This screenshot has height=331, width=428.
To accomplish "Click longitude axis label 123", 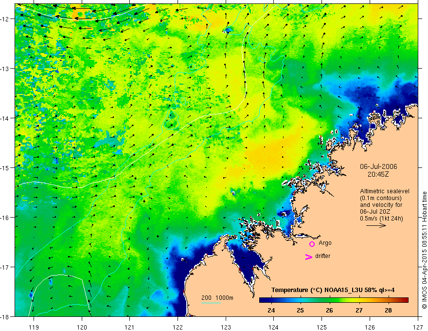I will tap(226, 327).
